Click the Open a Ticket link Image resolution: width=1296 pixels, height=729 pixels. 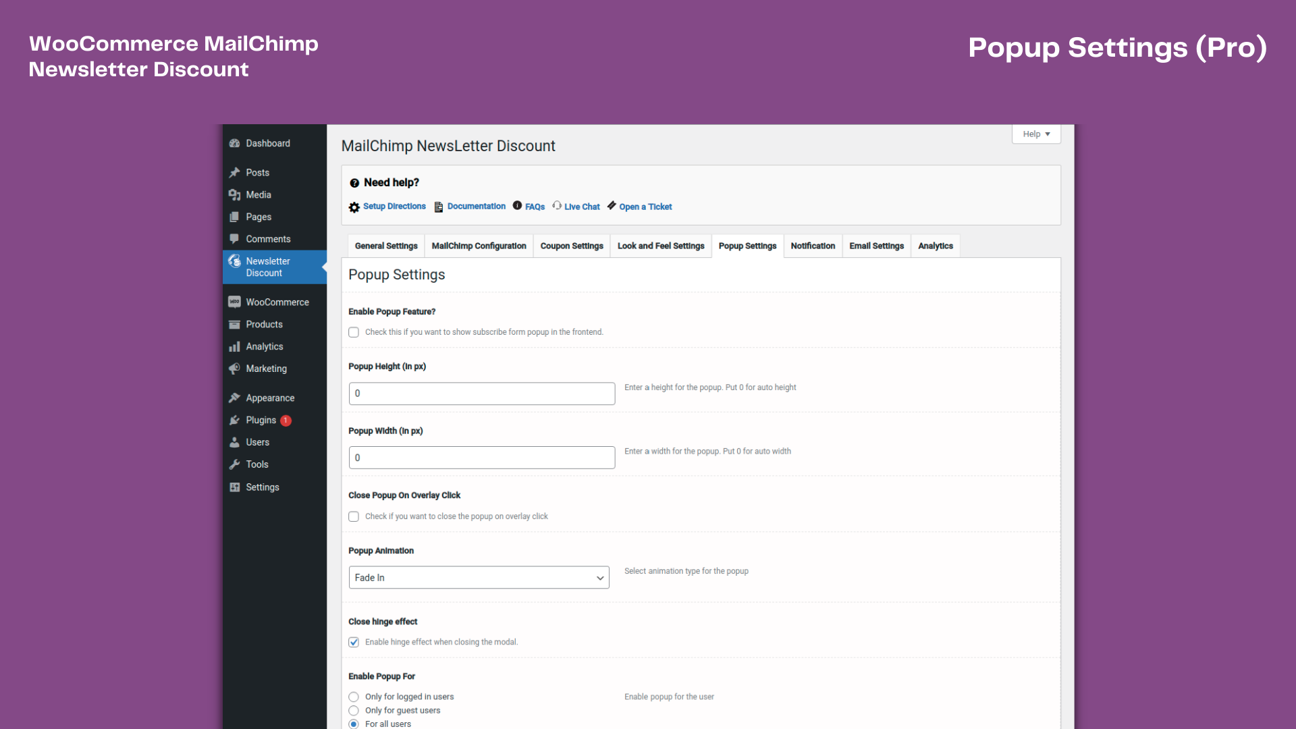[x=645, y=207]
